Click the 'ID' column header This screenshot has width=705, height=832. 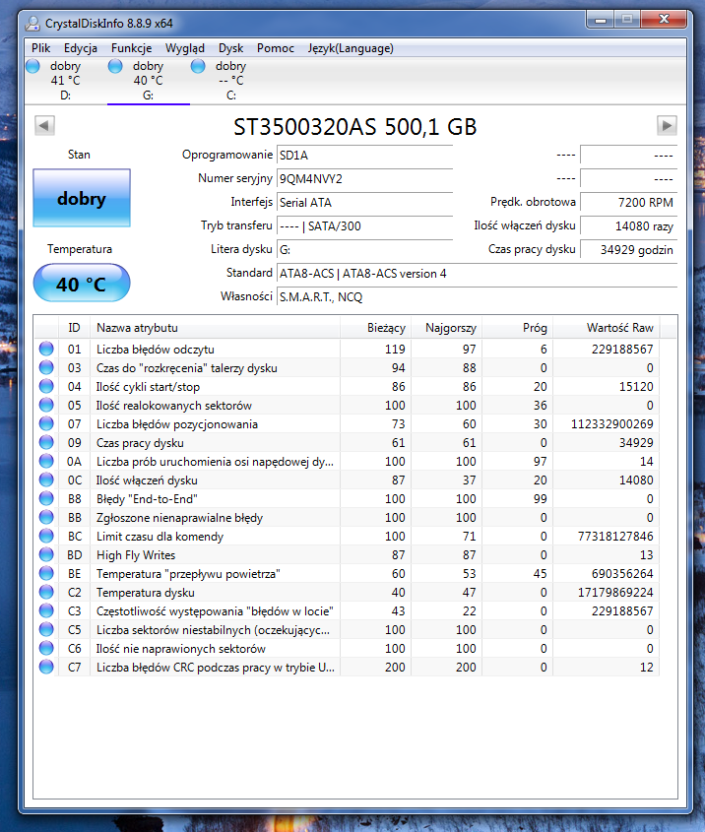74,328
